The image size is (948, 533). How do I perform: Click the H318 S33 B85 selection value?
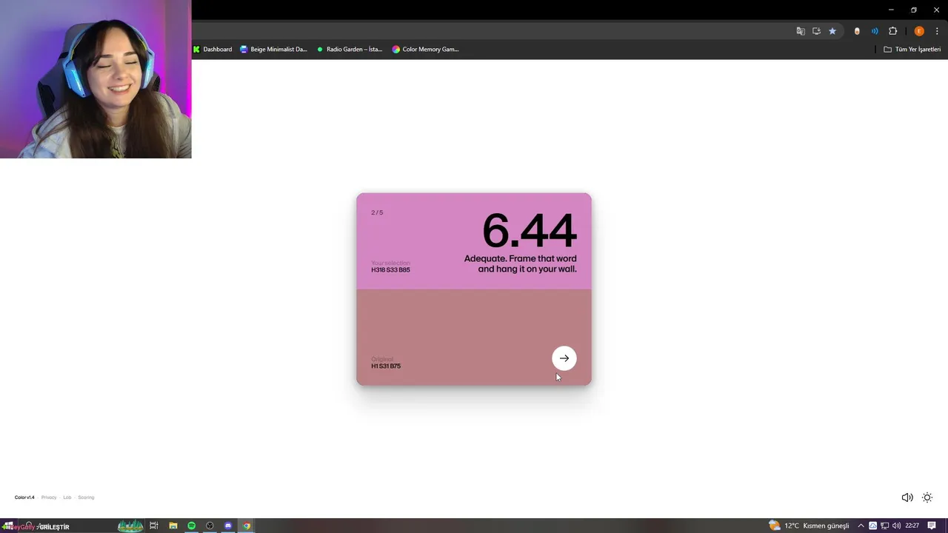coord(390,270)
